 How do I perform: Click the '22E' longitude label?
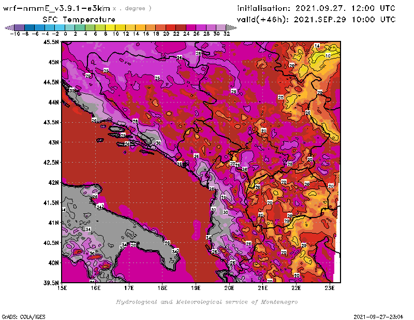pos(296,288)
